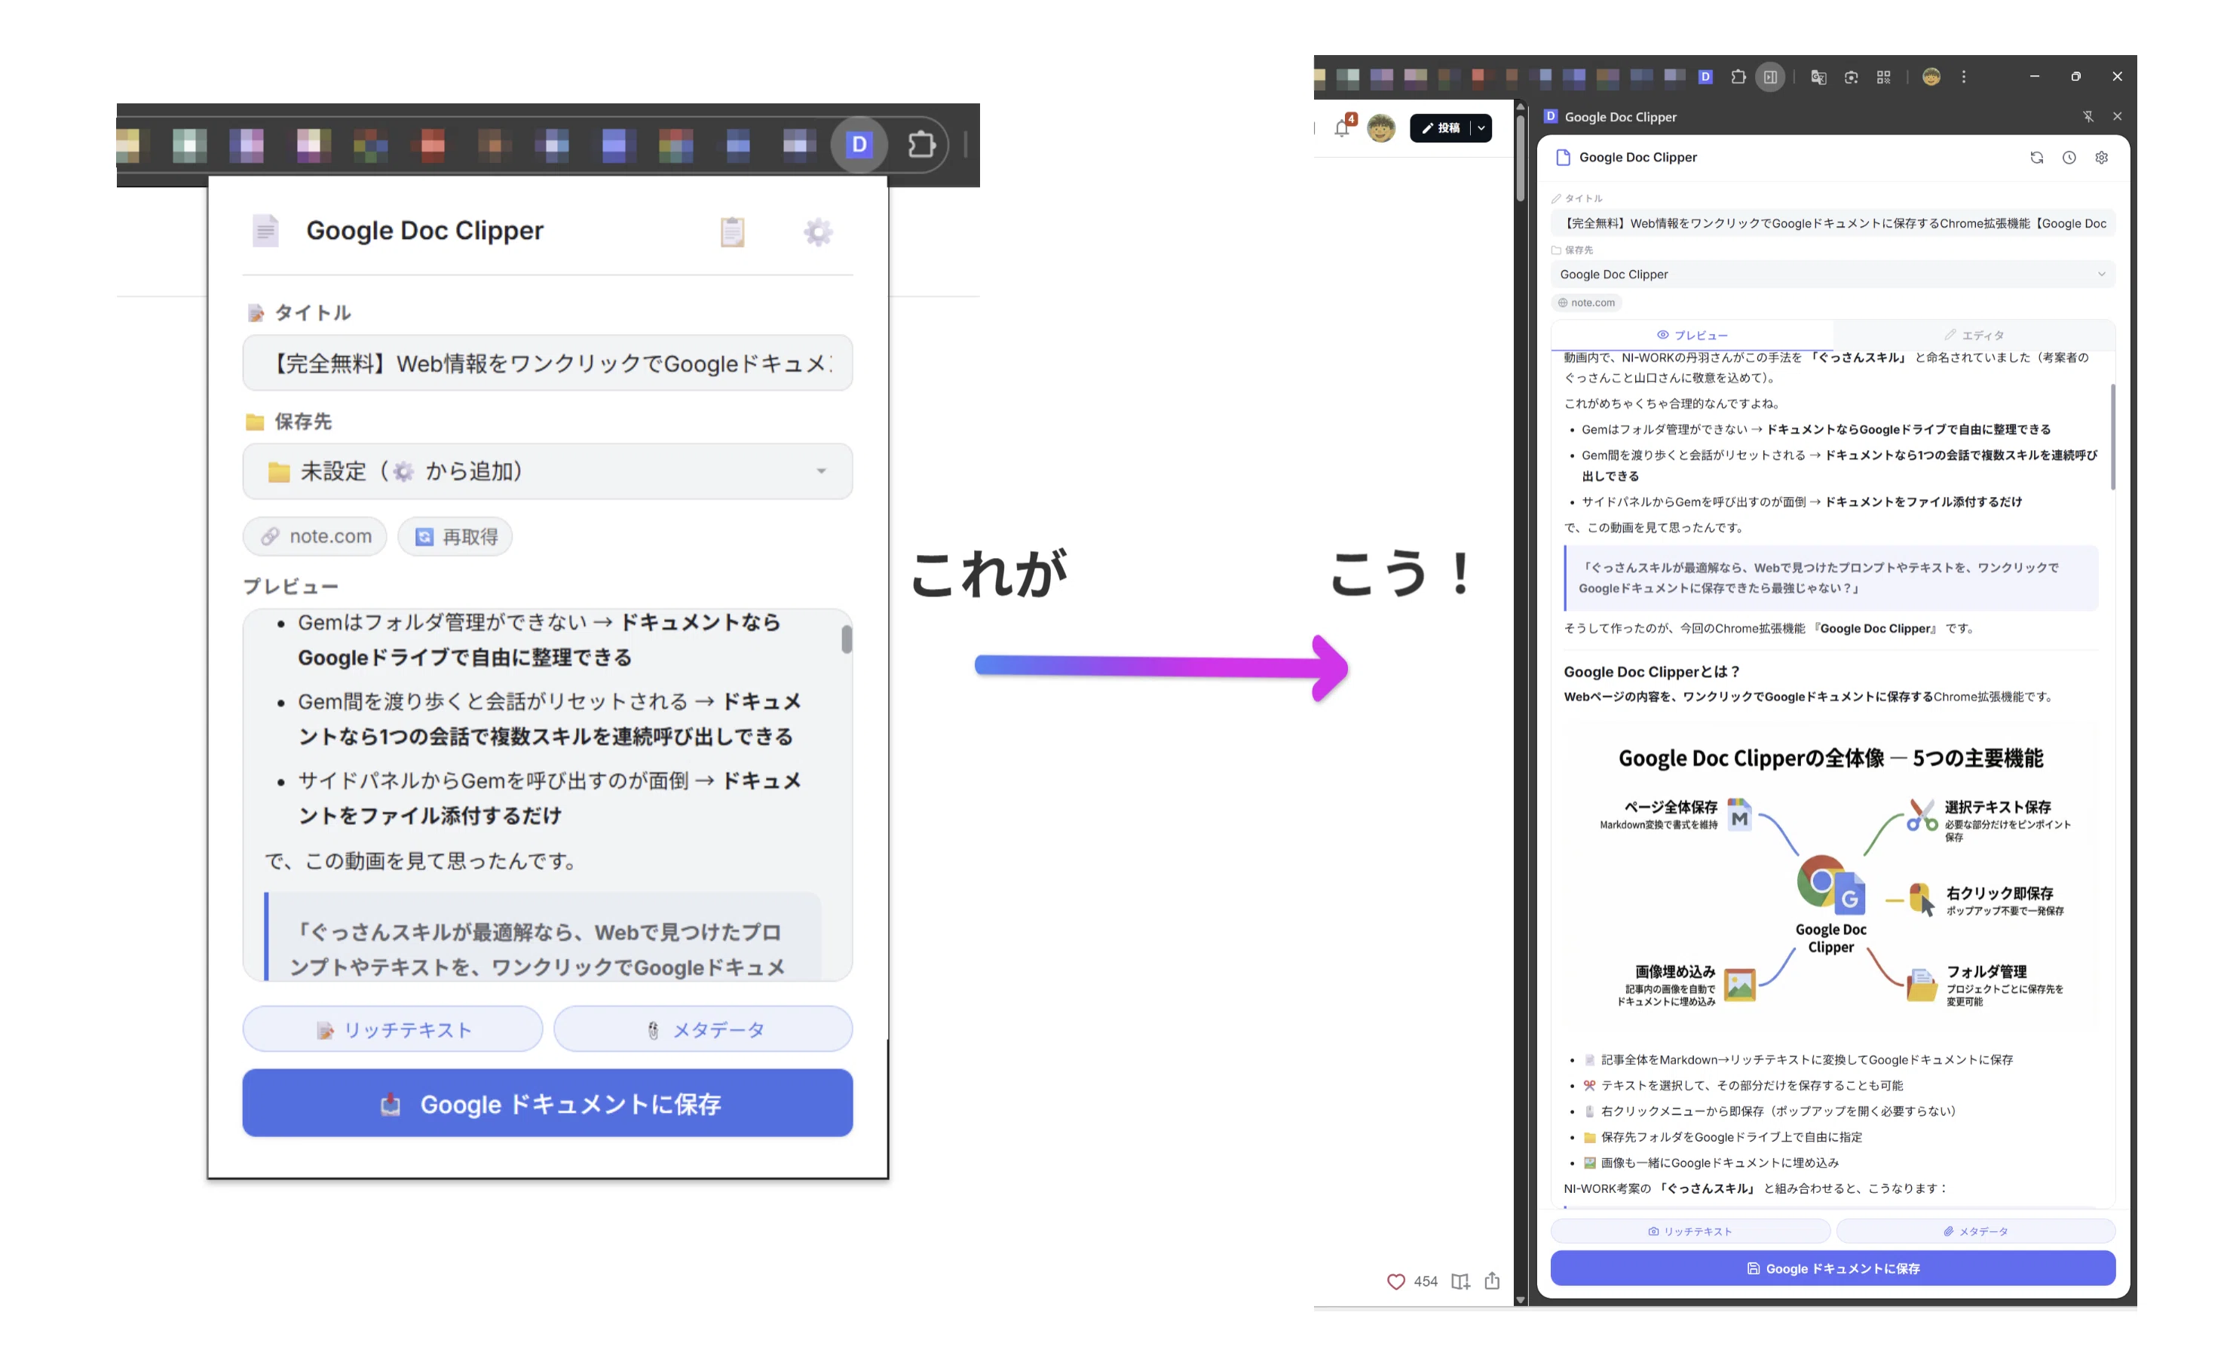This screenshot has height=1349, width=2230.
Task: Open the notifications bell on the note page
Action: point(1342,127)
